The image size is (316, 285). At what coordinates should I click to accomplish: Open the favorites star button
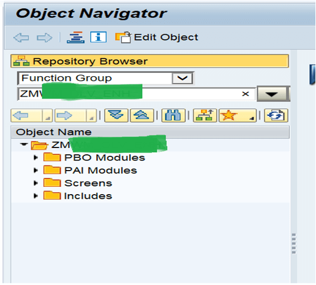[x=238, y=115]
